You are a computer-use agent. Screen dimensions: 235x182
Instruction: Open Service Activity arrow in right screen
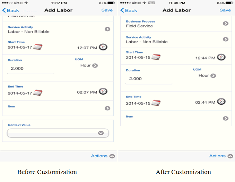click(226, 40)
